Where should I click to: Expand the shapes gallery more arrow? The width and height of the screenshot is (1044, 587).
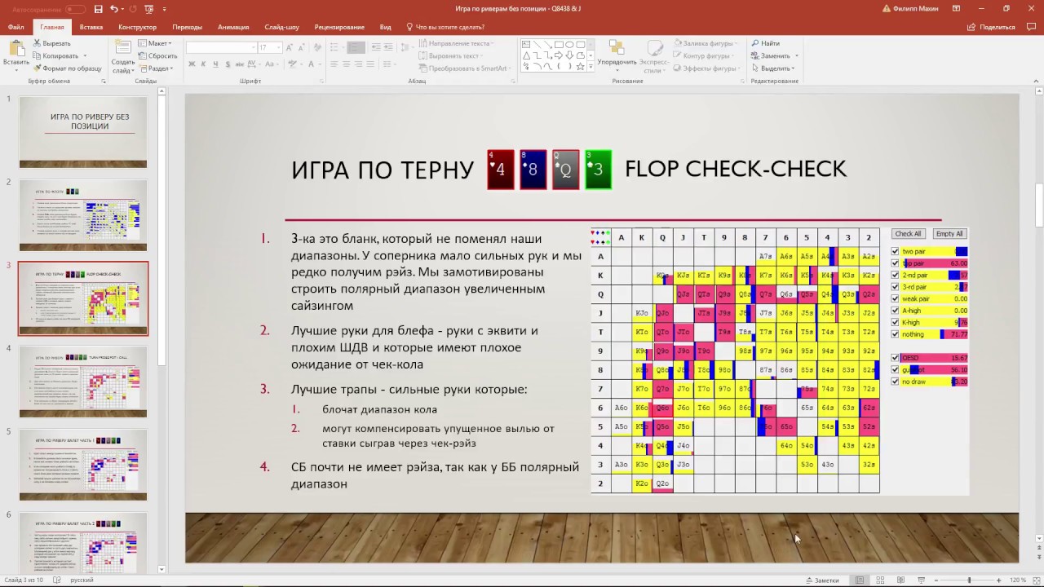(589, 67)
